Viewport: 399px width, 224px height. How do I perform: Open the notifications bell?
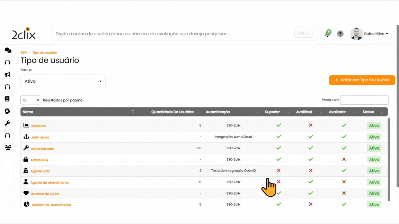pos(327,34)
